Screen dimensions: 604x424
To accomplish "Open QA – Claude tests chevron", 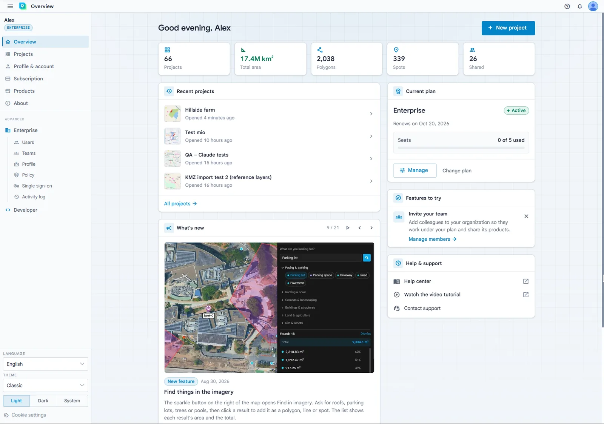I will [x=371, y=159].
